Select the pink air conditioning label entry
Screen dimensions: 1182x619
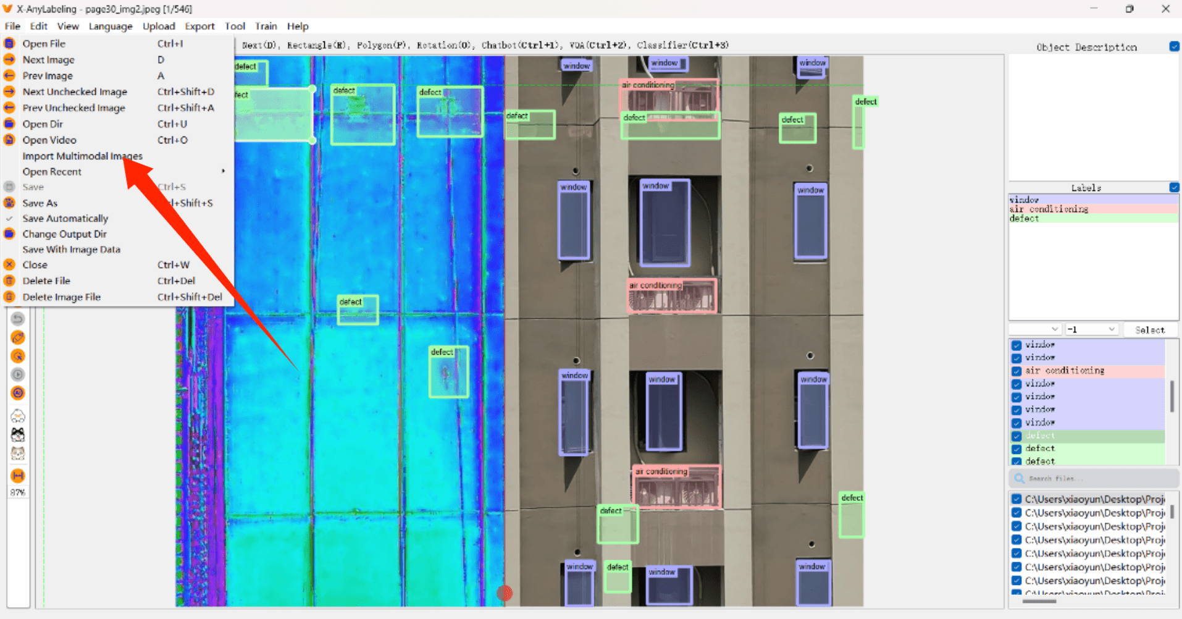[x=1049, y=209]
